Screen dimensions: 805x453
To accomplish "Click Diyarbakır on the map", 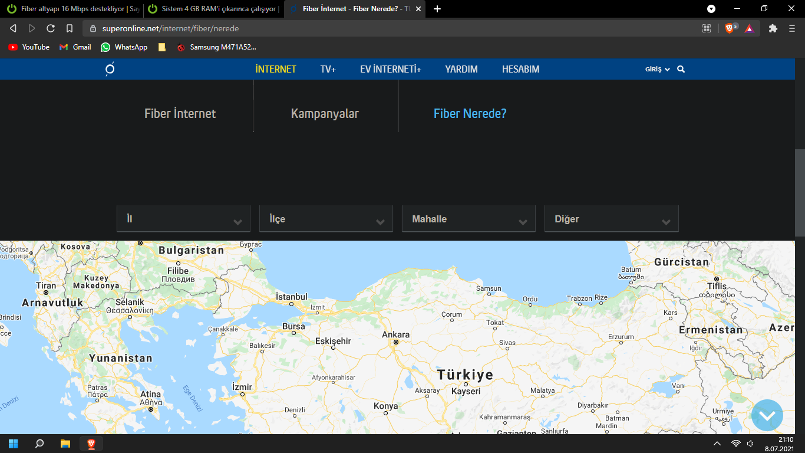I will [592, 405].
